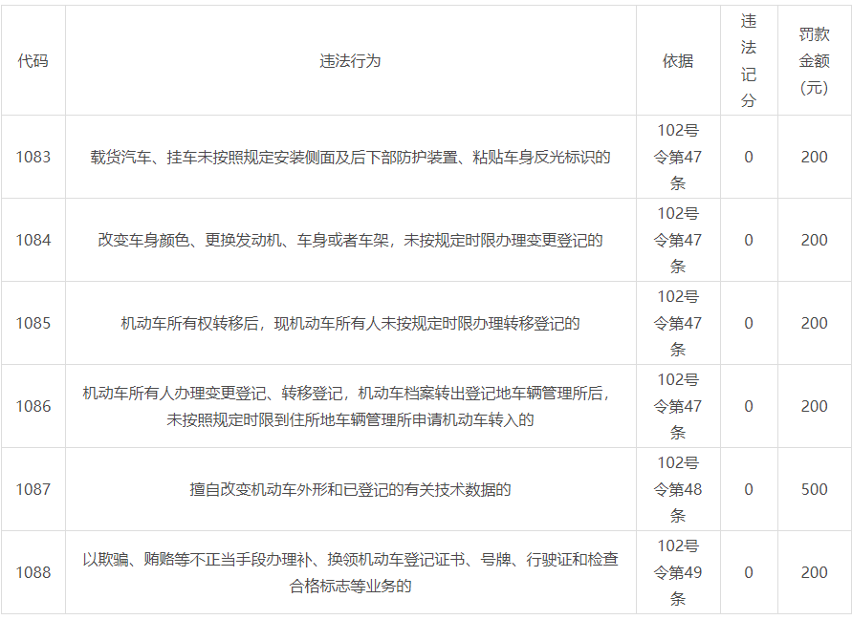Image resolution: width=852 pixels, height=620 pixels.
Task: Click code cell 1083
Action: pos(33,157)
